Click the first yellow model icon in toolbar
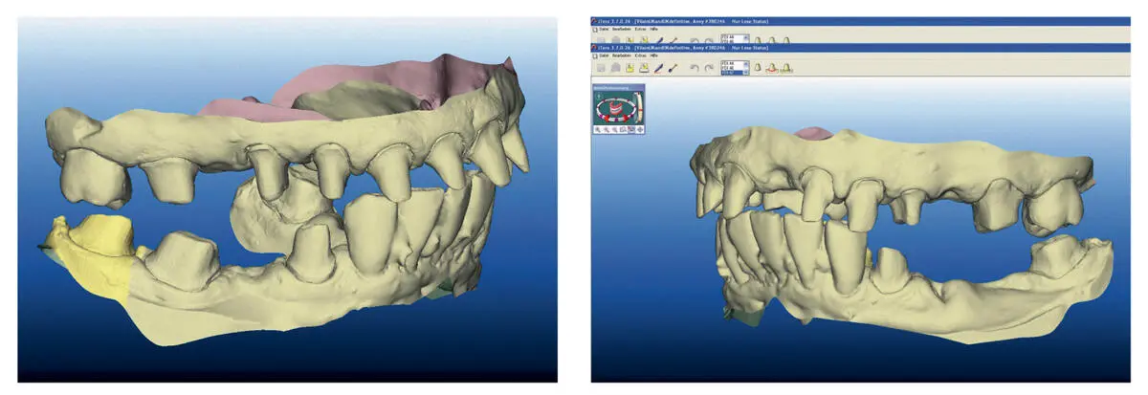The height and width of the screenshot is (395, 1148). click(x=629, y=68)
